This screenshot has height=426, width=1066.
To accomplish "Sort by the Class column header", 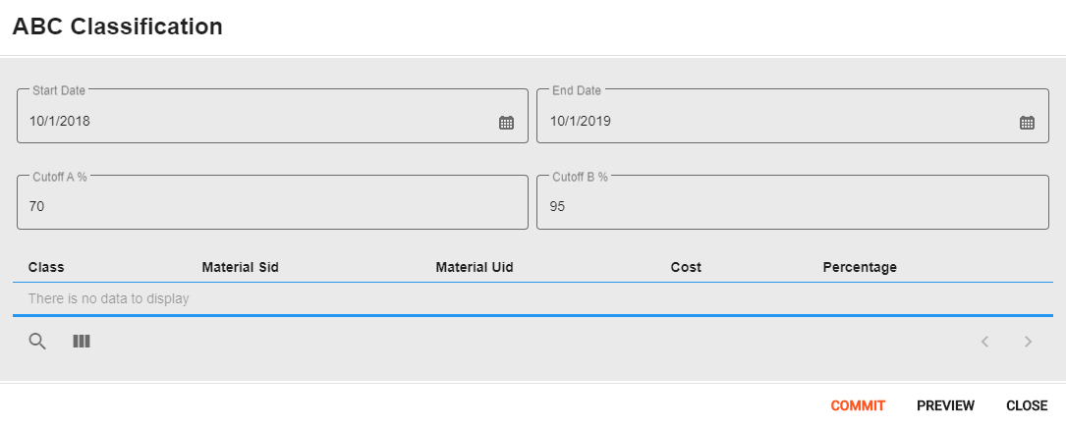I will click(x=46, y=267).
